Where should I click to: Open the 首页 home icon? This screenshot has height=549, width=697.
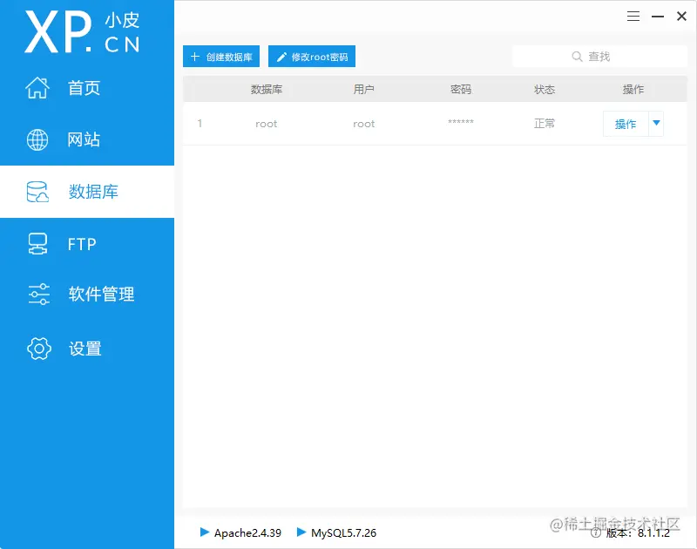point(37,87)
